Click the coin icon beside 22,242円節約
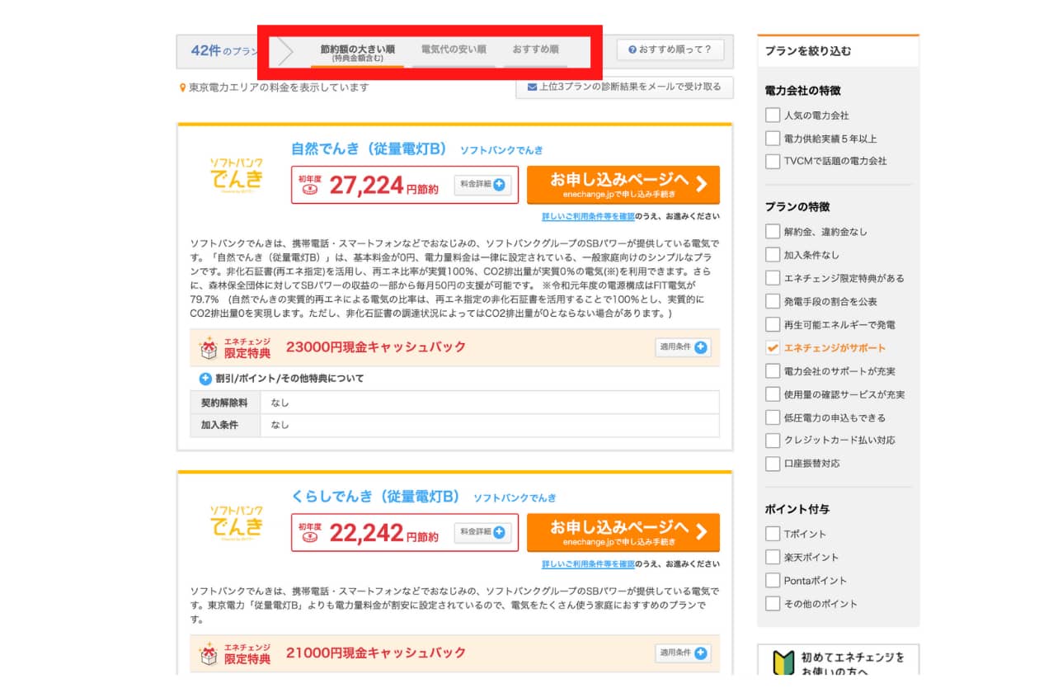 310,537
